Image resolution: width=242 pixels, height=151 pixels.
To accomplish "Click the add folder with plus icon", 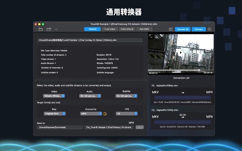I will pos(49,29).
